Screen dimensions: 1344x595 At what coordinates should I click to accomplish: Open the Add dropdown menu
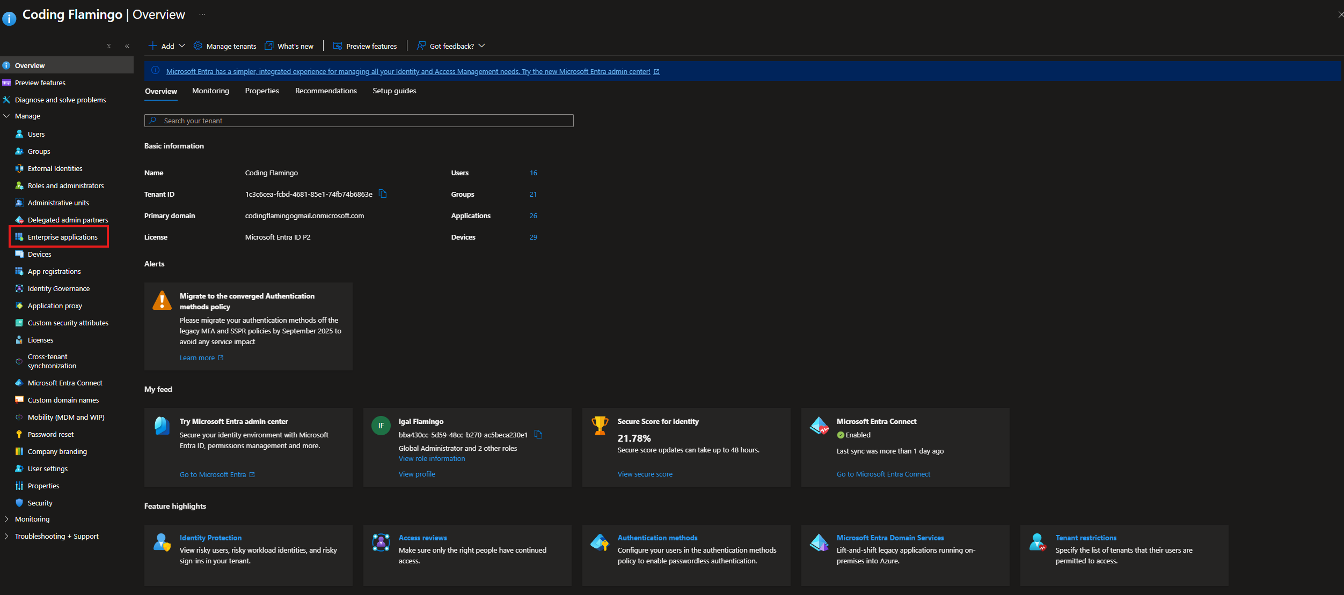coord(166,46)
